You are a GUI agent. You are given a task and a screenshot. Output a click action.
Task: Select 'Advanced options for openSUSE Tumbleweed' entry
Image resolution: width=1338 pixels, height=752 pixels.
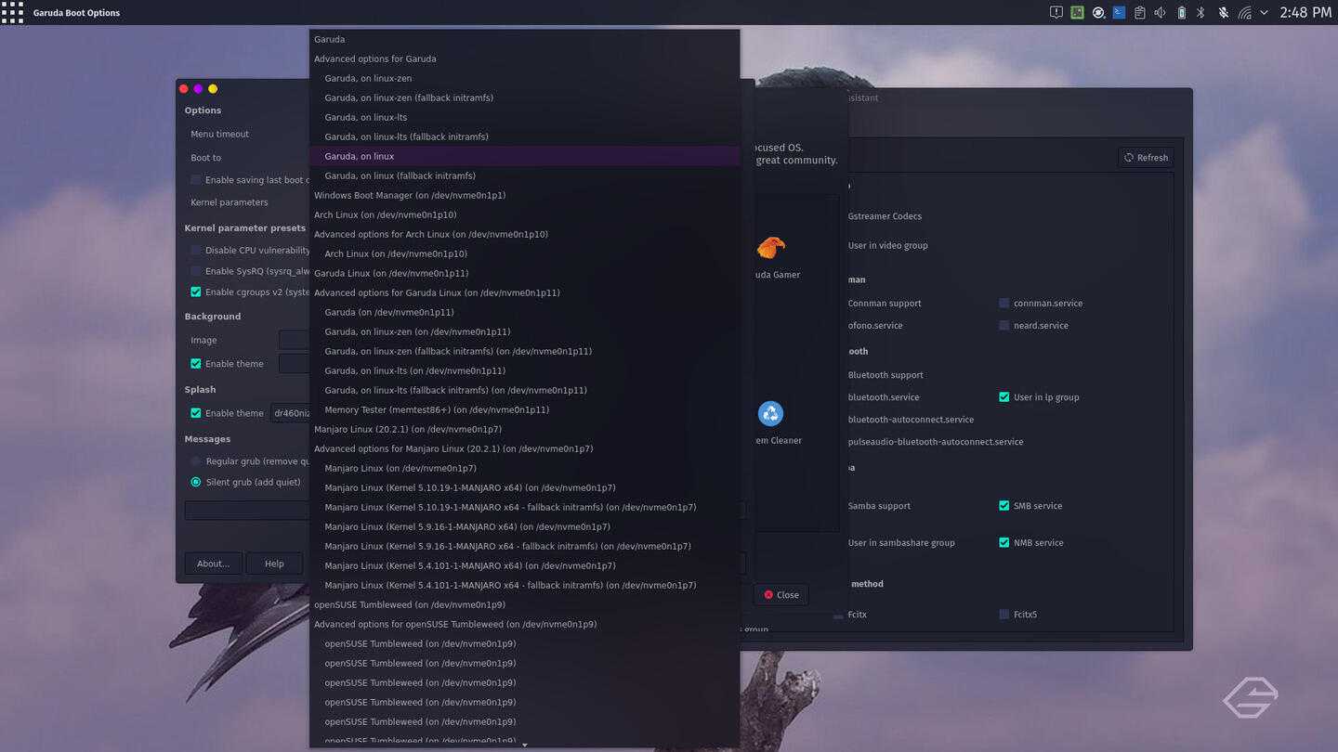click(525, 624)
